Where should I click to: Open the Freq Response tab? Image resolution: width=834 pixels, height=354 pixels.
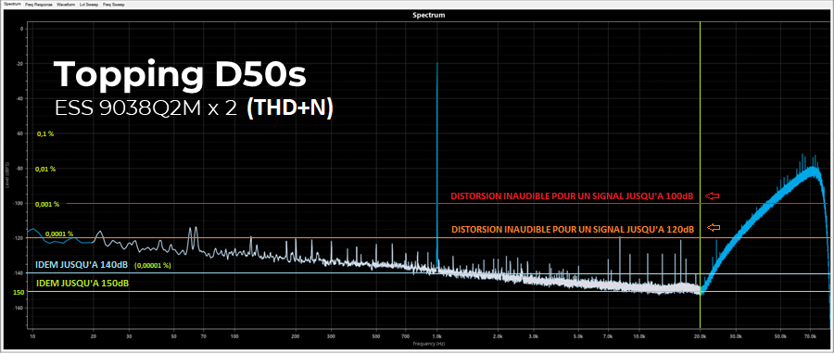(38, 4)
